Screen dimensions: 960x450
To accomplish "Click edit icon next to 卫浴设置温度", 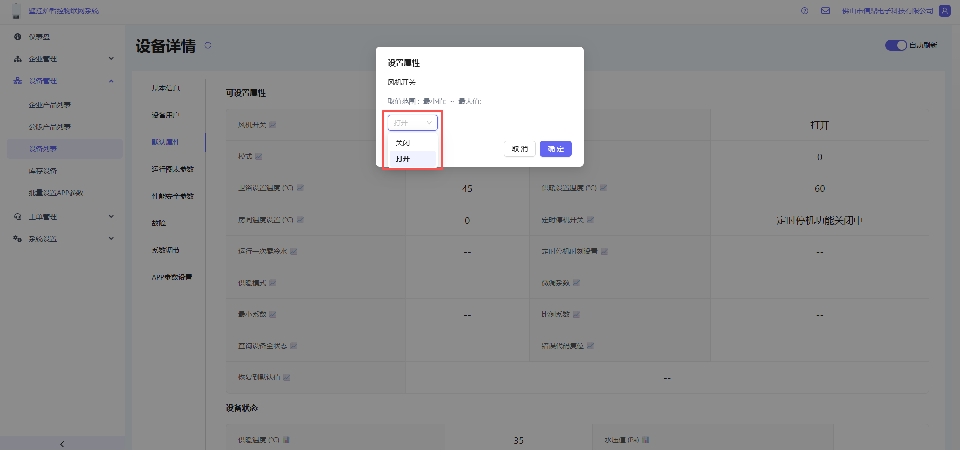I will point(300,188).
